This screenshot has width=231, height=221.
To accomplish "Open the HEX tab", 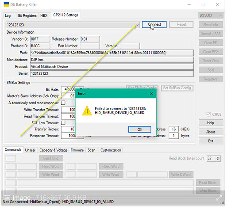I will click(x=44, y=15).
